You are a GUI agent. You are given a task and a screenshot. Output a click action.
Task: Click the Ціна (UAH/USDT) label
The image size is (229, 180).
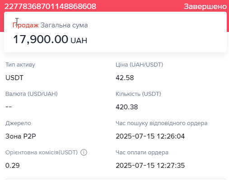coord(139,65)
